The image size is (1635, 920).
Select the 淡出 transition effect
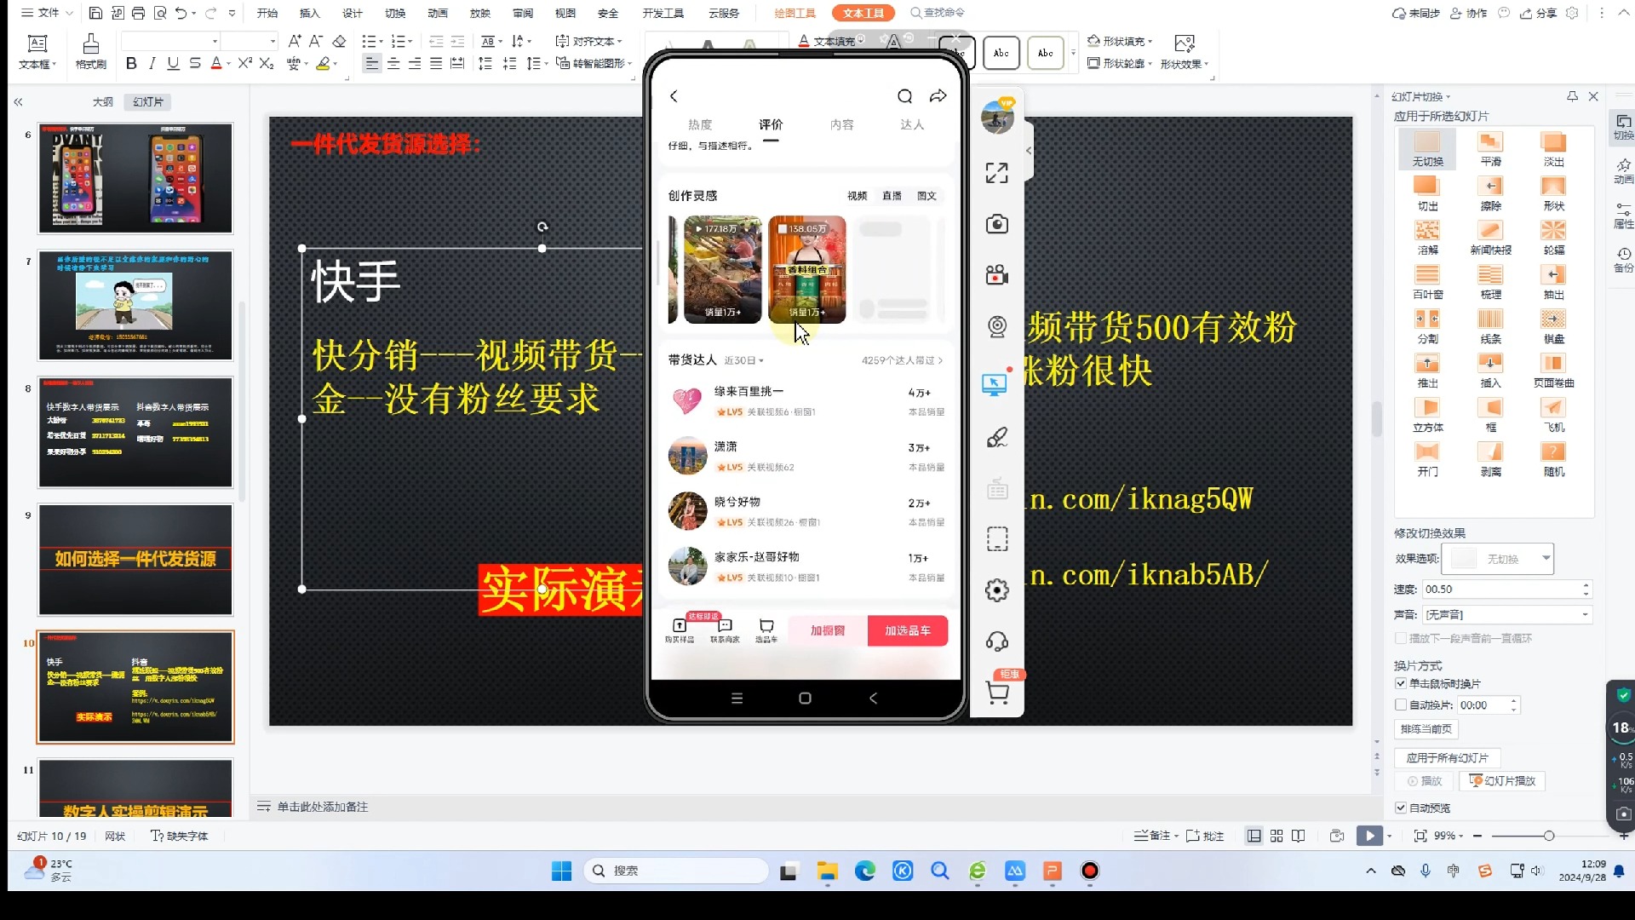tap(1553, 149)
